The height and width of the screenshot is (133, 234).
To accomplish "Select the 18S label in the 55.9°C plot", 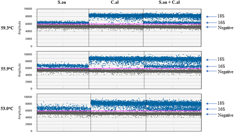I will tap(221, 59).
